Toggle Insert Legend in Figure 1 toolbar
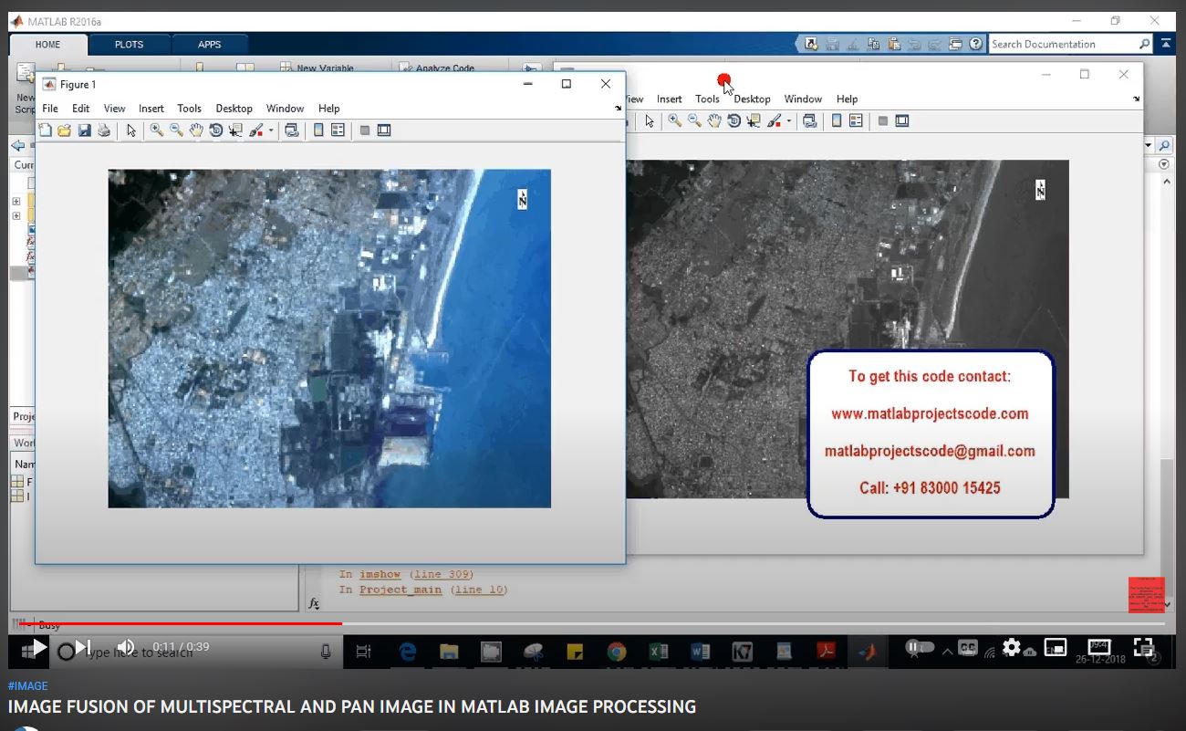1186x731 pixels. click(x=338, y=131)
